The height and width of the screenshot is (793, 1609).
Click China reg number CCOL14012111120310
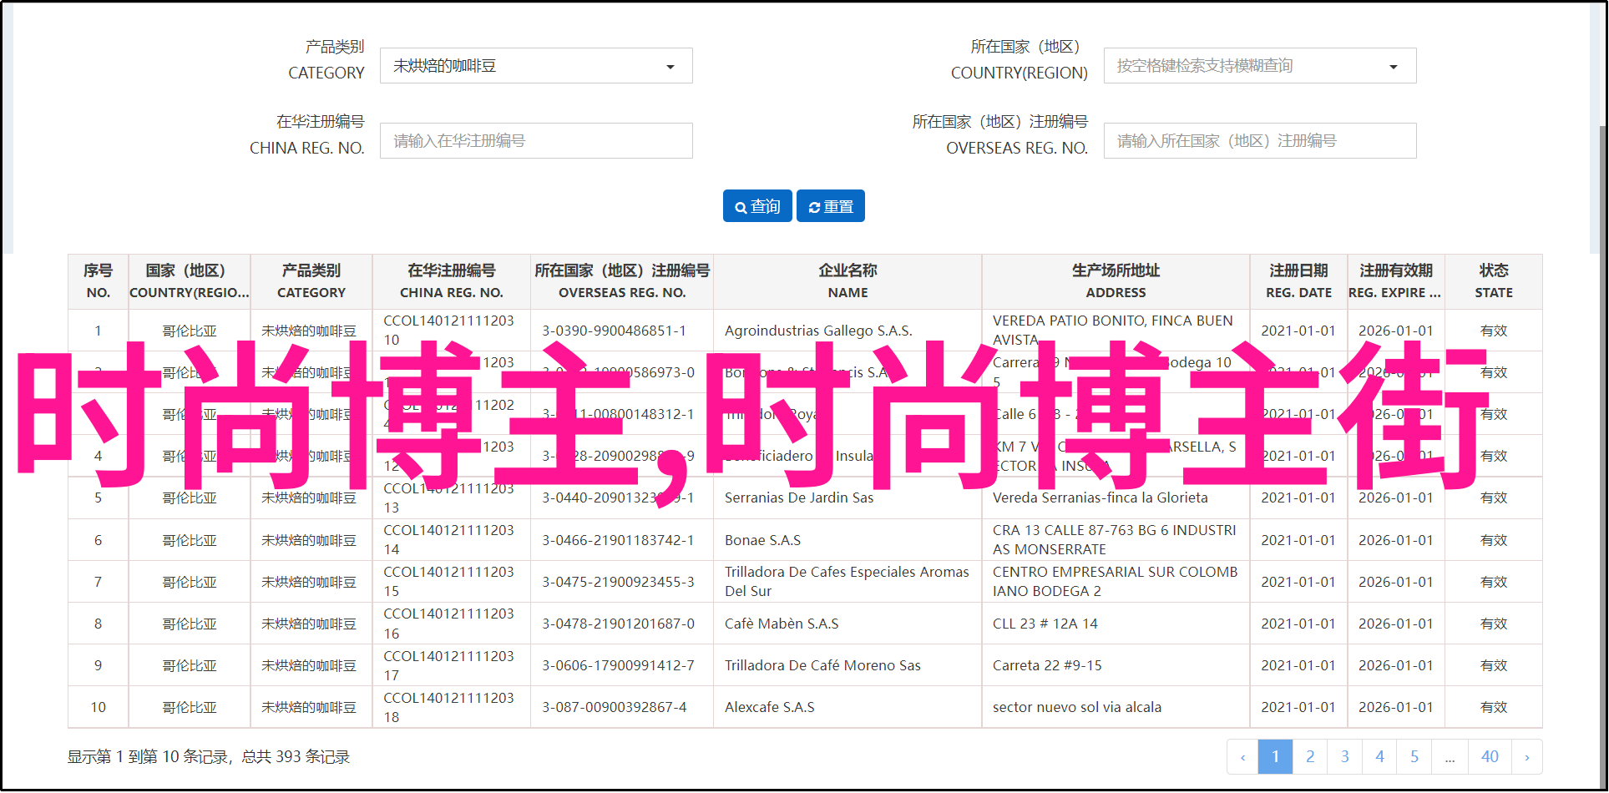click(x=448, y=330)
